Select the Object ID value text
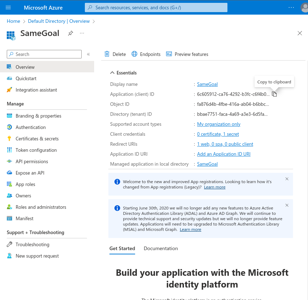The image size is (308, 300). click(233, 104)
